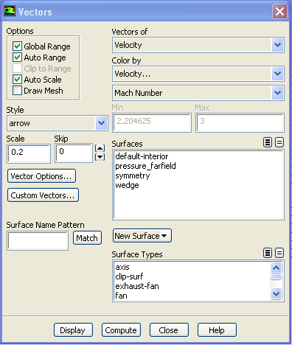Click the Surface Types scrollbar thumb
292x345 pixels.
click(x=276, y=277)
